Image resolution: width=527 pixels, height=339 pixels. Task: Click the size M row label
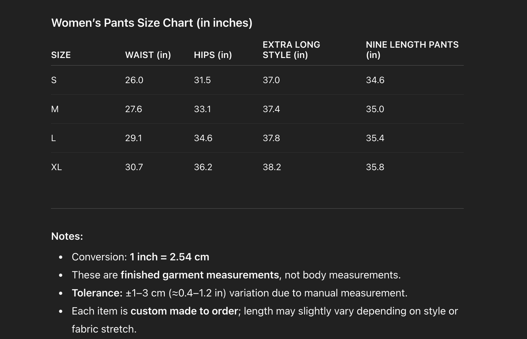55,109
